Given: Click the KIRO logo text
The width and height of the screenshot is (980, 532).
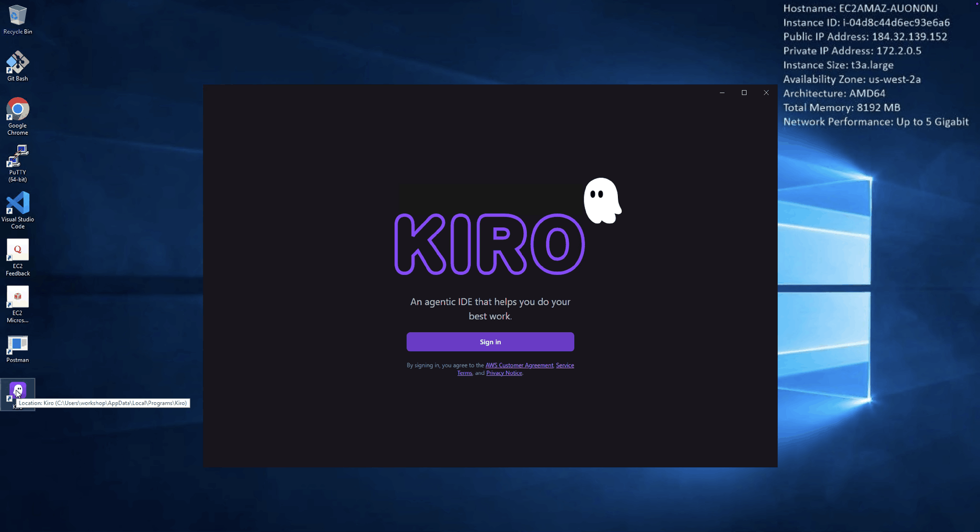Looking at the screenshot, I should click(x=489, y=244).
